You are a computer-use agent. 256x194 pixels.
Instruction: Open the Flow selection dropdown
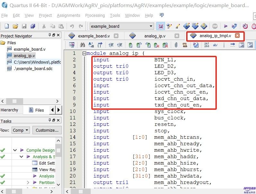pyautogui.click(x=21, y=130)
